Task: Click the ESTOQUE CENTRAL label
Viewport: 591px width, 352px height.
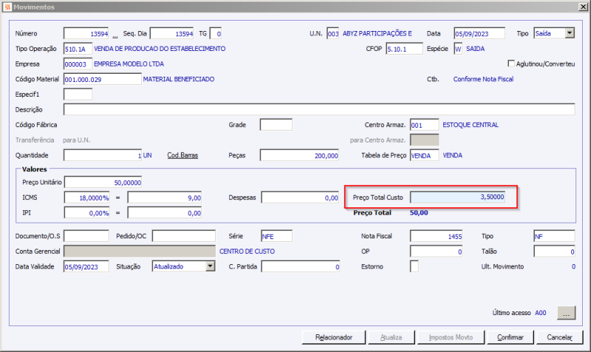Action: pyautogui.click(x=471, y=125)
